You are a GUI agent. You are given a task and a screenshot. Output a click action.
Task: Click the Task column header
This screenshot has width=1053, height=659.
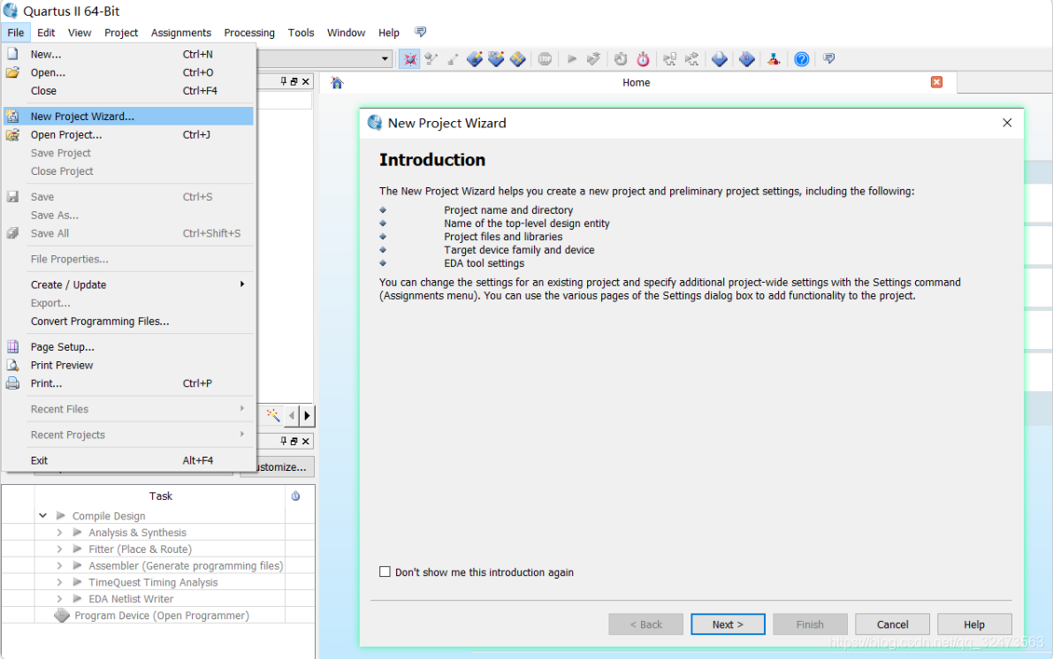point(161,496)
